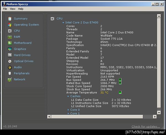The width and height of the screenshot is (166, 135).
Task: Select the Fan Speed 2163 RPM value
Action: 107,77
